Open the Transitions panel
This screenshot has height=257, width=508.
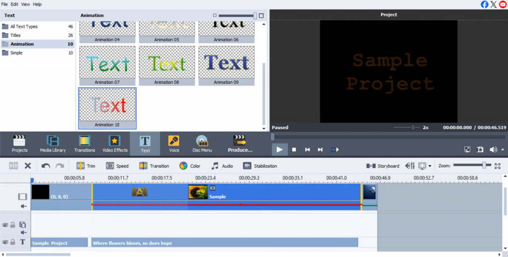pos(84,144)
